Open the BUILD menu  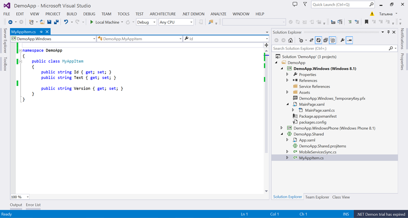(72, 14)
